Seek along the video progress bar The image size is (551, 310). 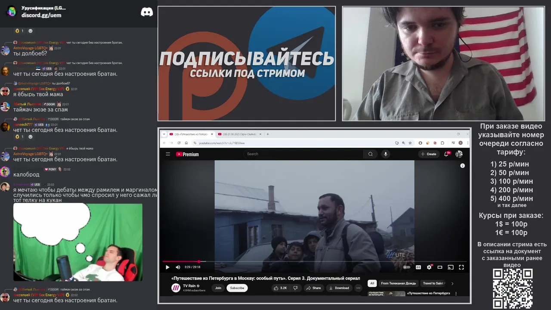[314, 261]
